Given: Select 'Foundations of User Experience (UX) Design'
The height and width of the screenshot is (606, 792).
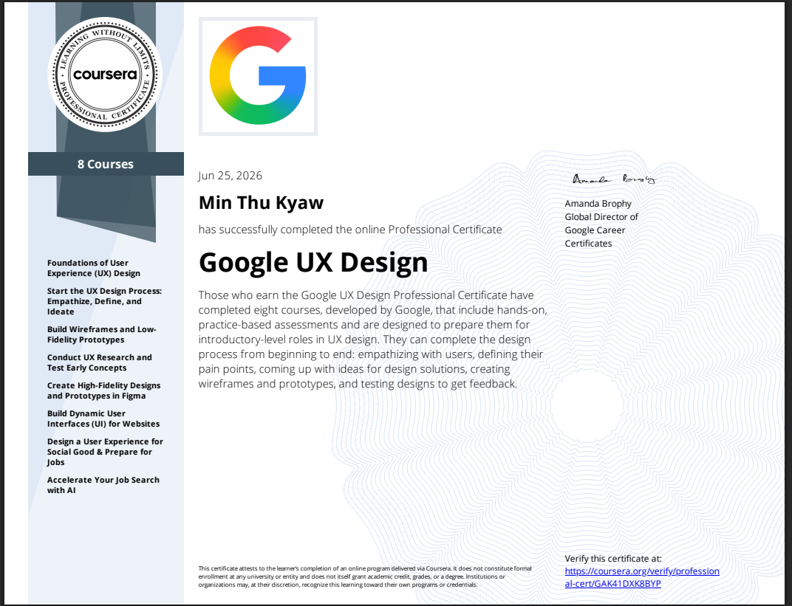Looking at the screenshot, I should (94, 268).
